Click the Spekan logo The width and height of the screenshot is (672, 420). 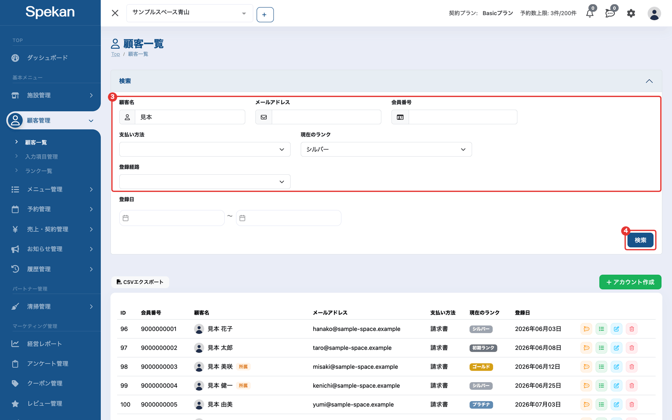pos(50,12)
